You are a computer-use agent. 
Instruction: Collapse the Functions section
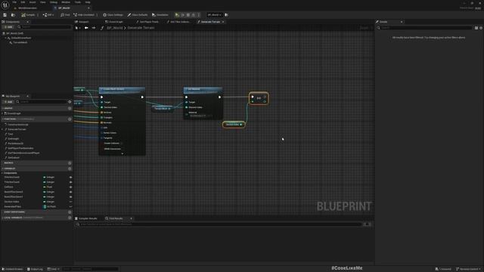tap(3, 119)
